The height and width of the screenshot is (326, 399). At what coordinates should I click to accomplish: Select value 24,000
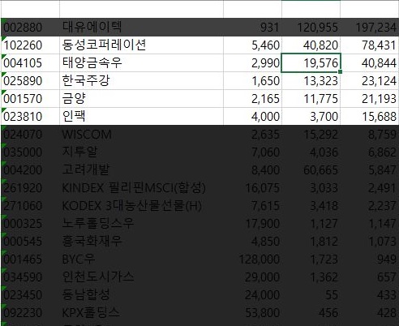pyautogui.click(x=252, y=295)
